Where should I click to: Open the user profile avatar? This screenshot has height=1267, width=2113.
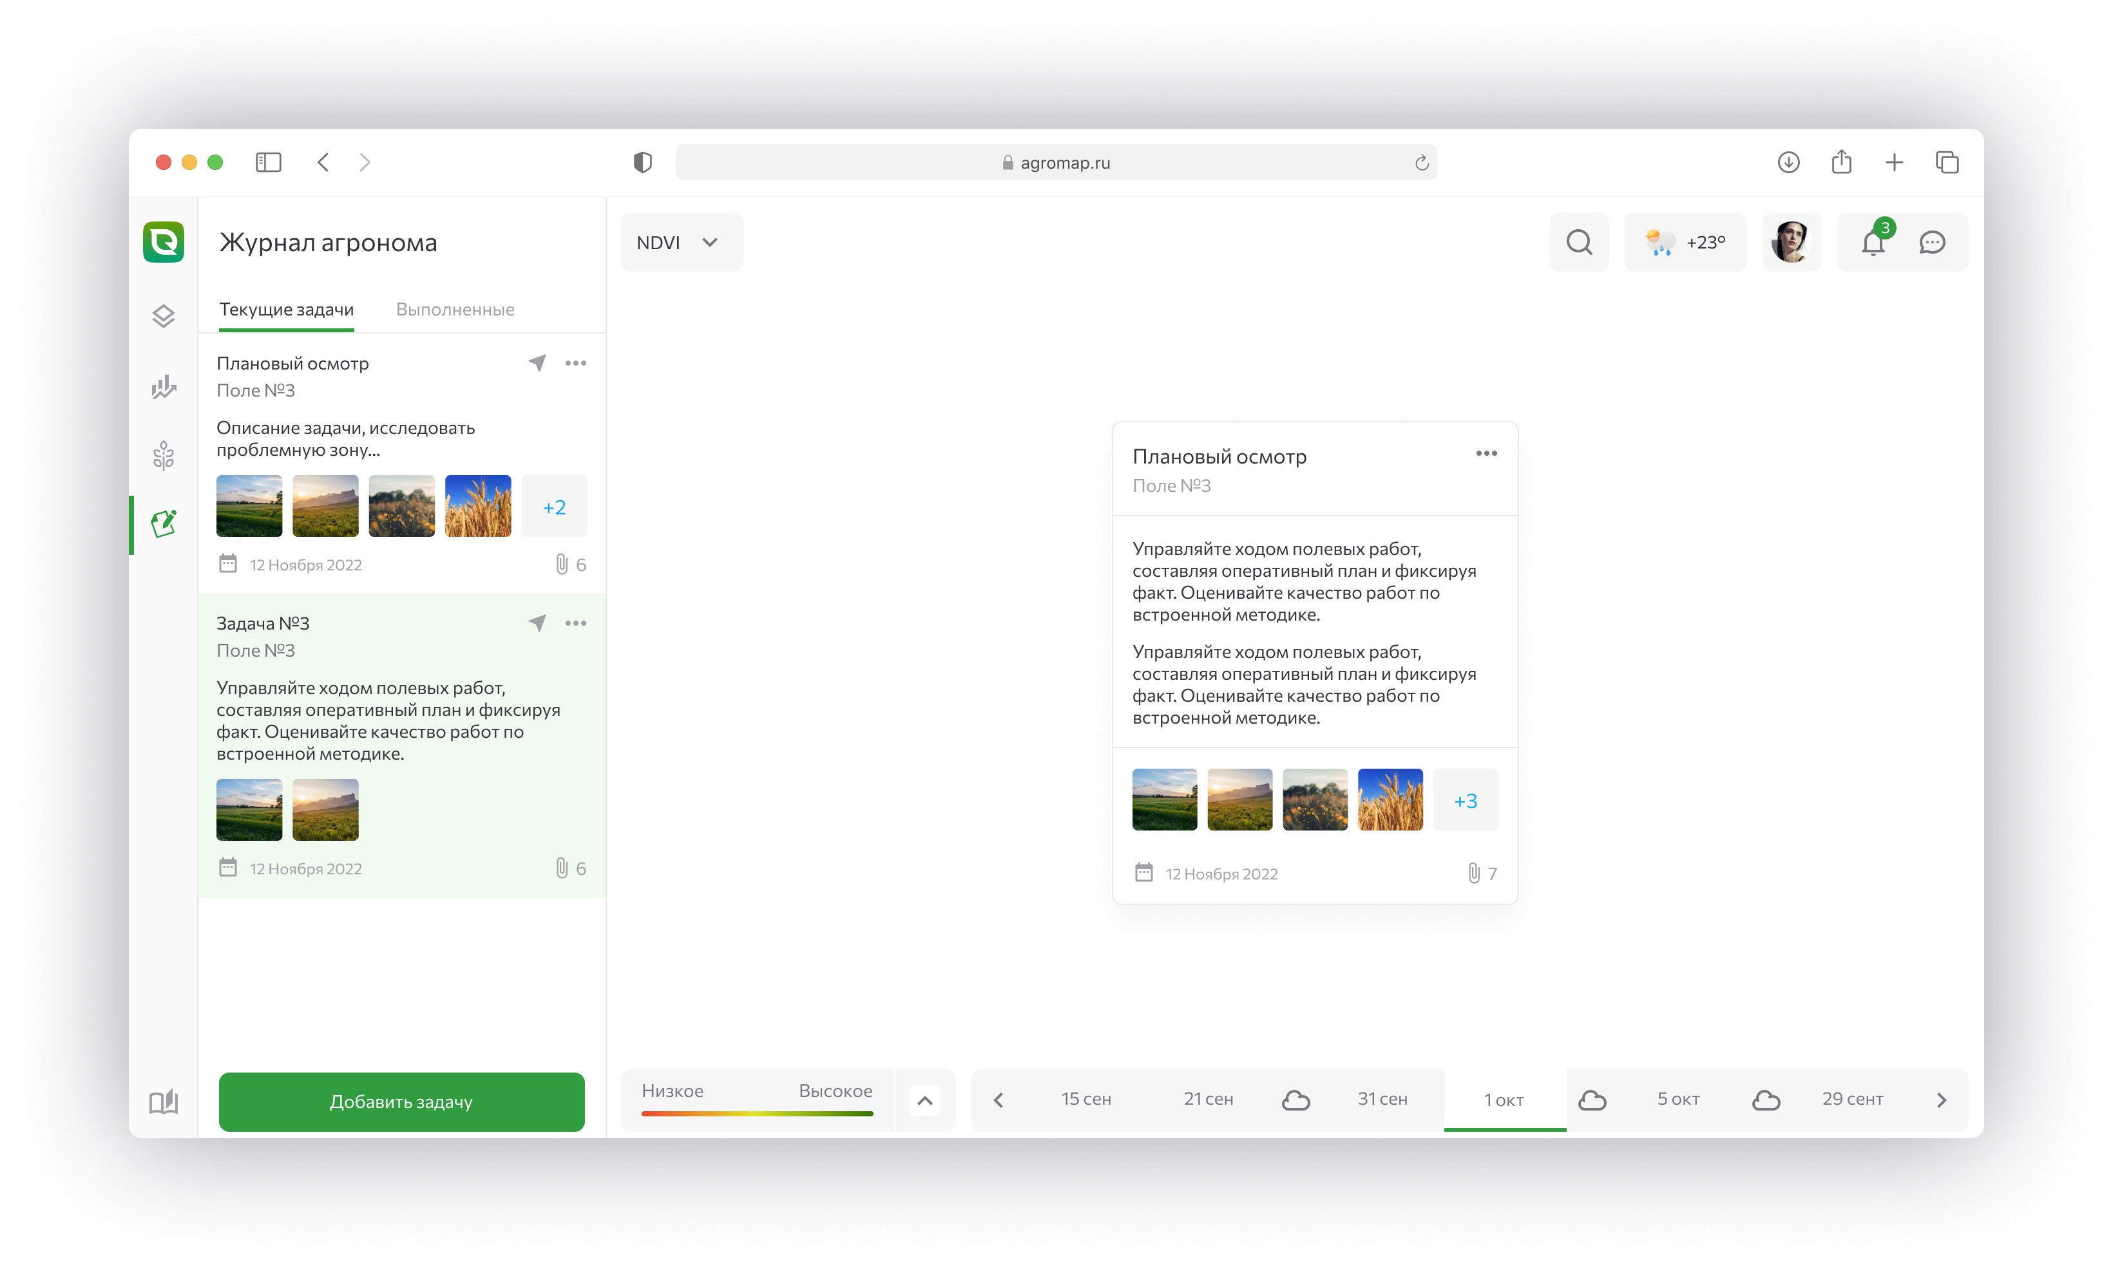coord(1791,243)
